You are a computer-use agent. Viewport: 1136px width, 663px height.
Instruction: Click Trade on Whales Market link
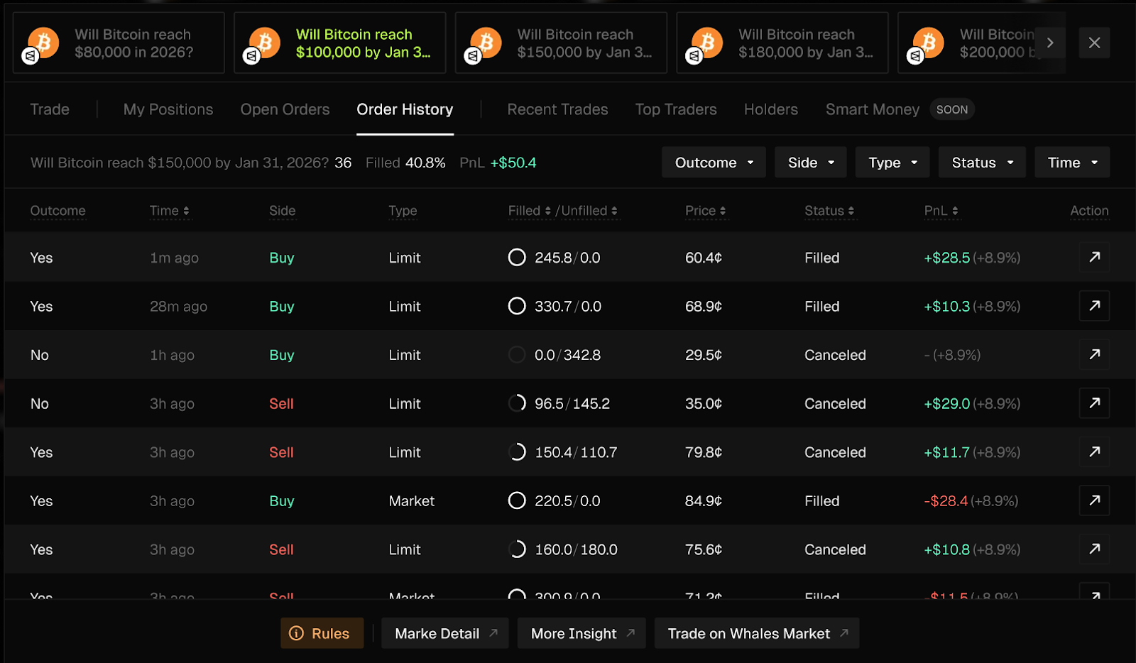(x=757, y=633)
